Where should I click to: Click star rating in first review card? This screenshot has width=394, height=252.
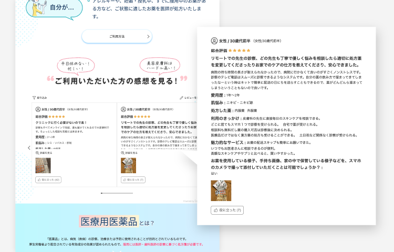[56, 117]
